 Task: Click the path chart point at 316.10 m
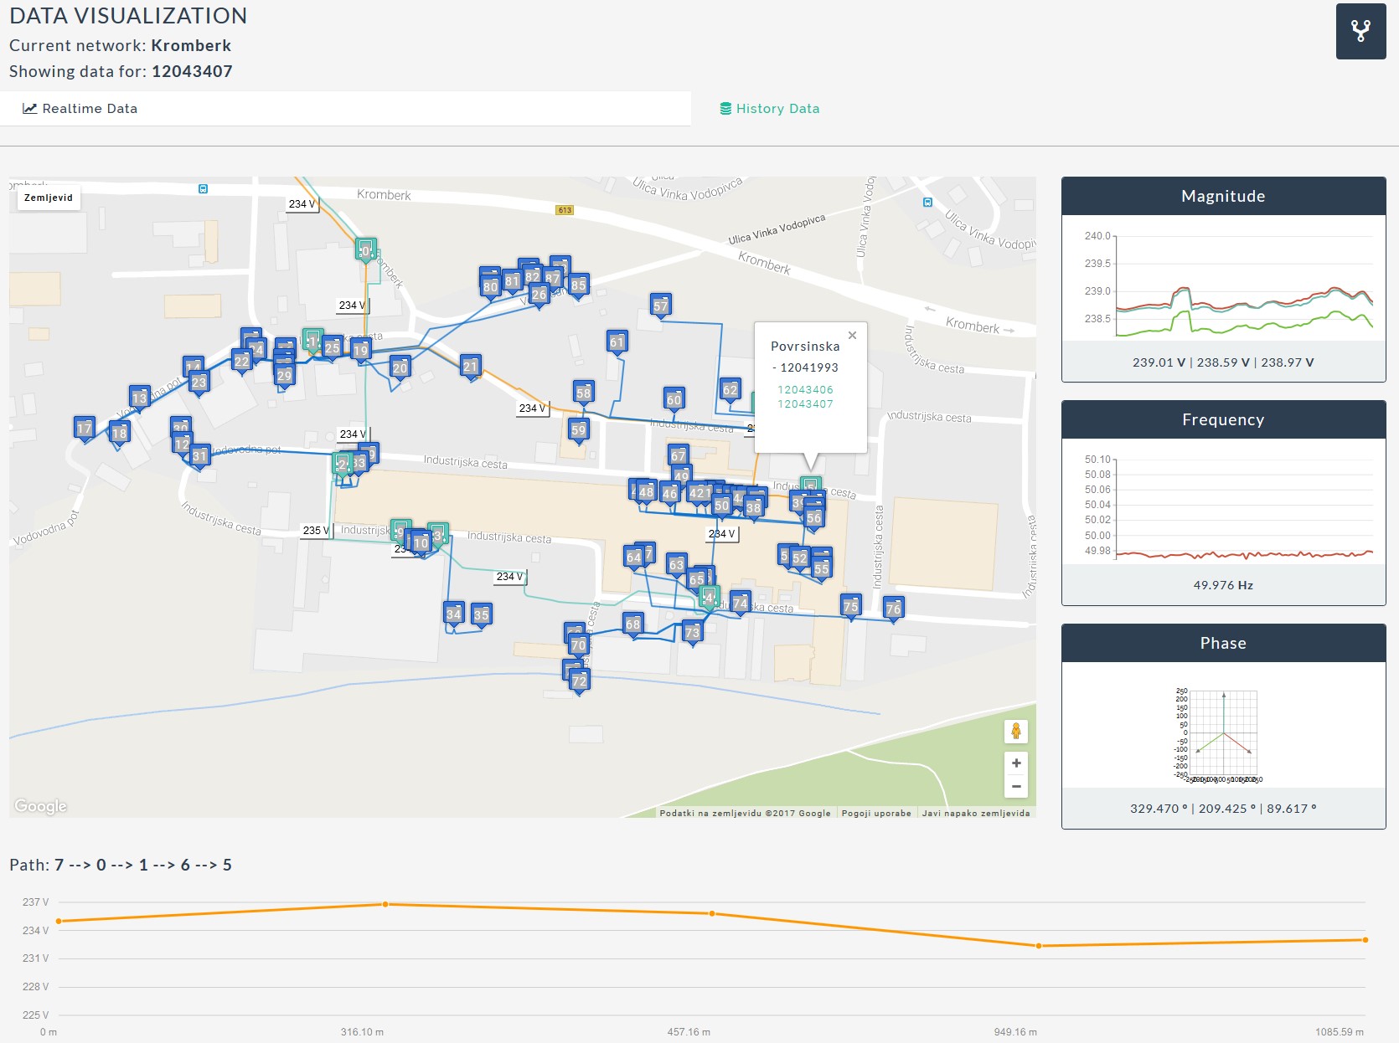[385, 904]
